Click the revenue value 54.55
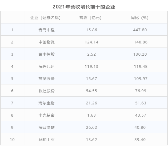Image resolution: width=168 pixels, height=146 pixels. [x=91, y=91]
